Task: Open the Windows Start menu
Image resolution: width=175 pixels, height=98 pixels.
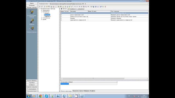Action: click(x=28, y=96)
